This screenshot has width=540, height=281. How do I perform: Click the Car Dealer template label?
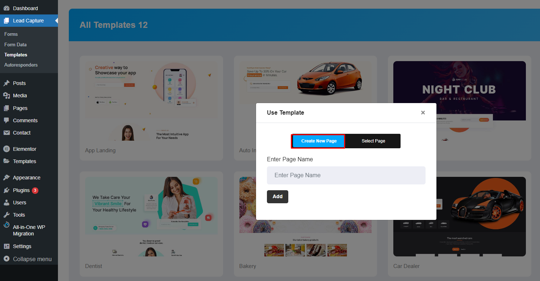point(406,266)
